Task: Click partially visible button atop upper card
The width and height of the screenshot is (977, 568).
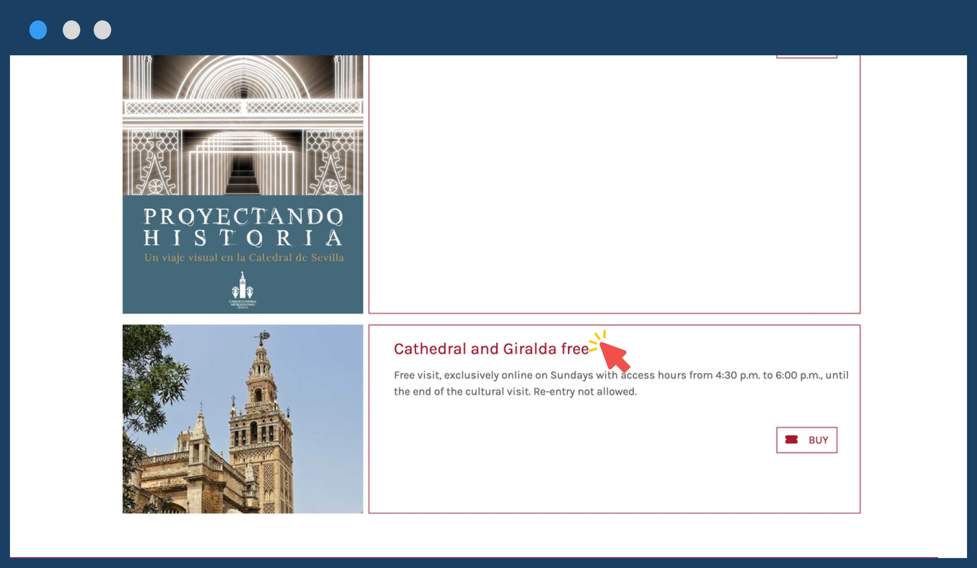Action: (806, 57)
